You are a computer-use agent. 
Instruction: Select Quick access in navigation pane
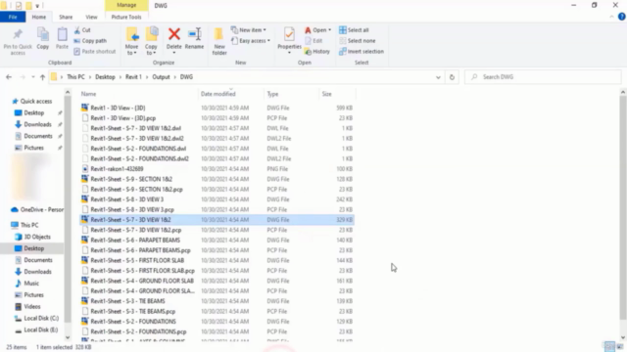coord(32,102)
